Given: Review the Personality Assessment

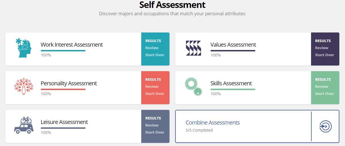Looking at the screenshot, I should pos(152,86).
